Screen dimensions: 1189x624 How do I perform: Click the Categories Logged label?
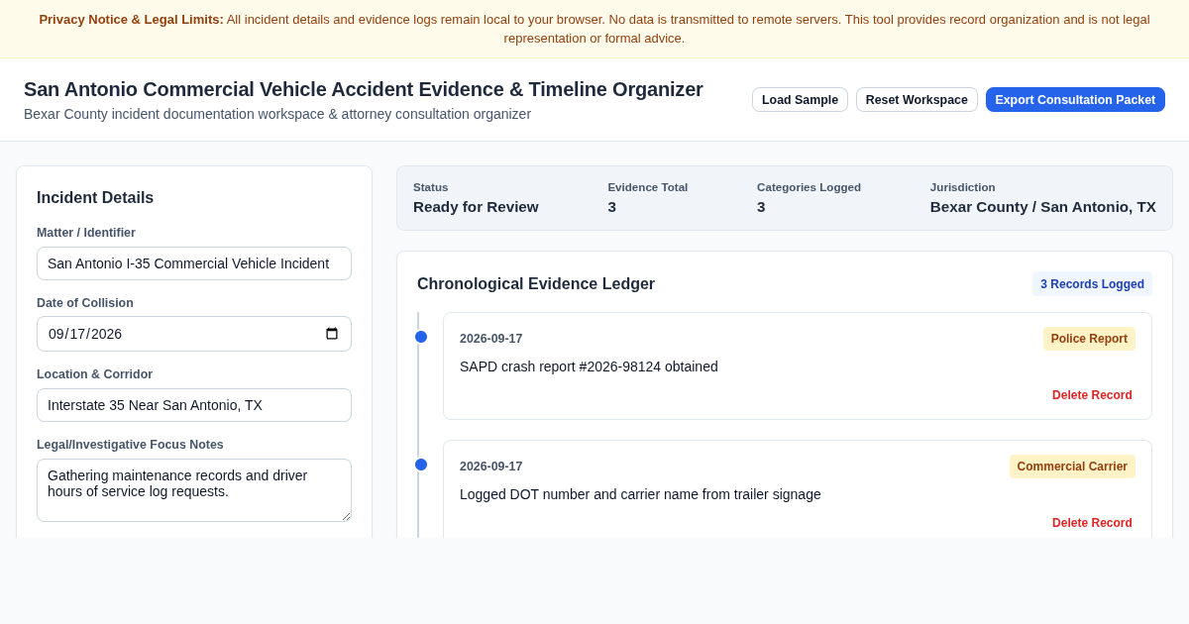tap(809, 187)
